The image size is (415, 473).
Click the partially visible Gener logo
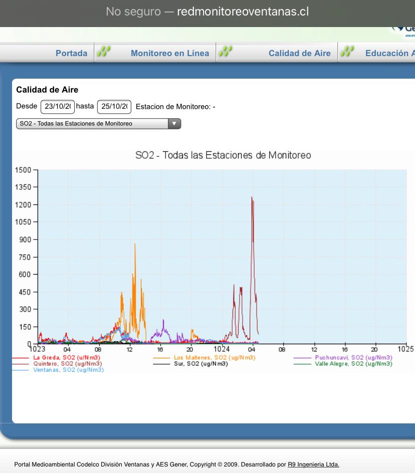pyautogui.click(x=405, y=30)
